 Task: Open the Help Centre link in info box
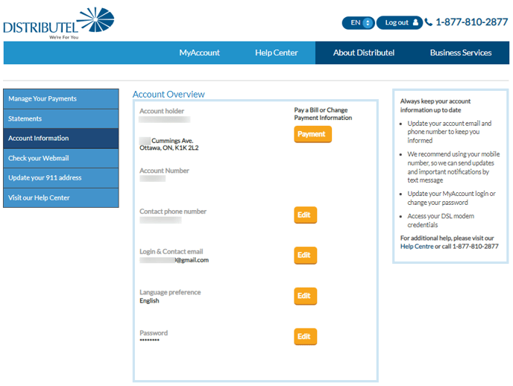(x=417, y=247)
